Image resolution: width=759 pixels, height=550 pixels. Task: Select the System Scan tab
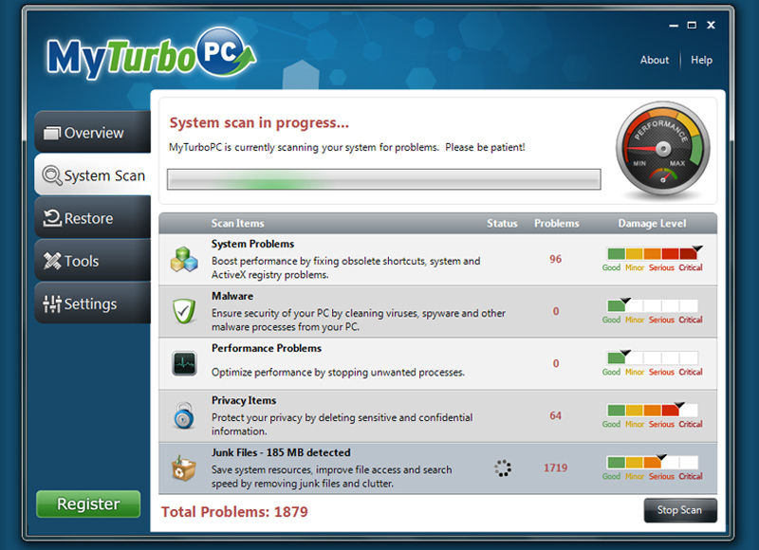(x=92, y=174)
